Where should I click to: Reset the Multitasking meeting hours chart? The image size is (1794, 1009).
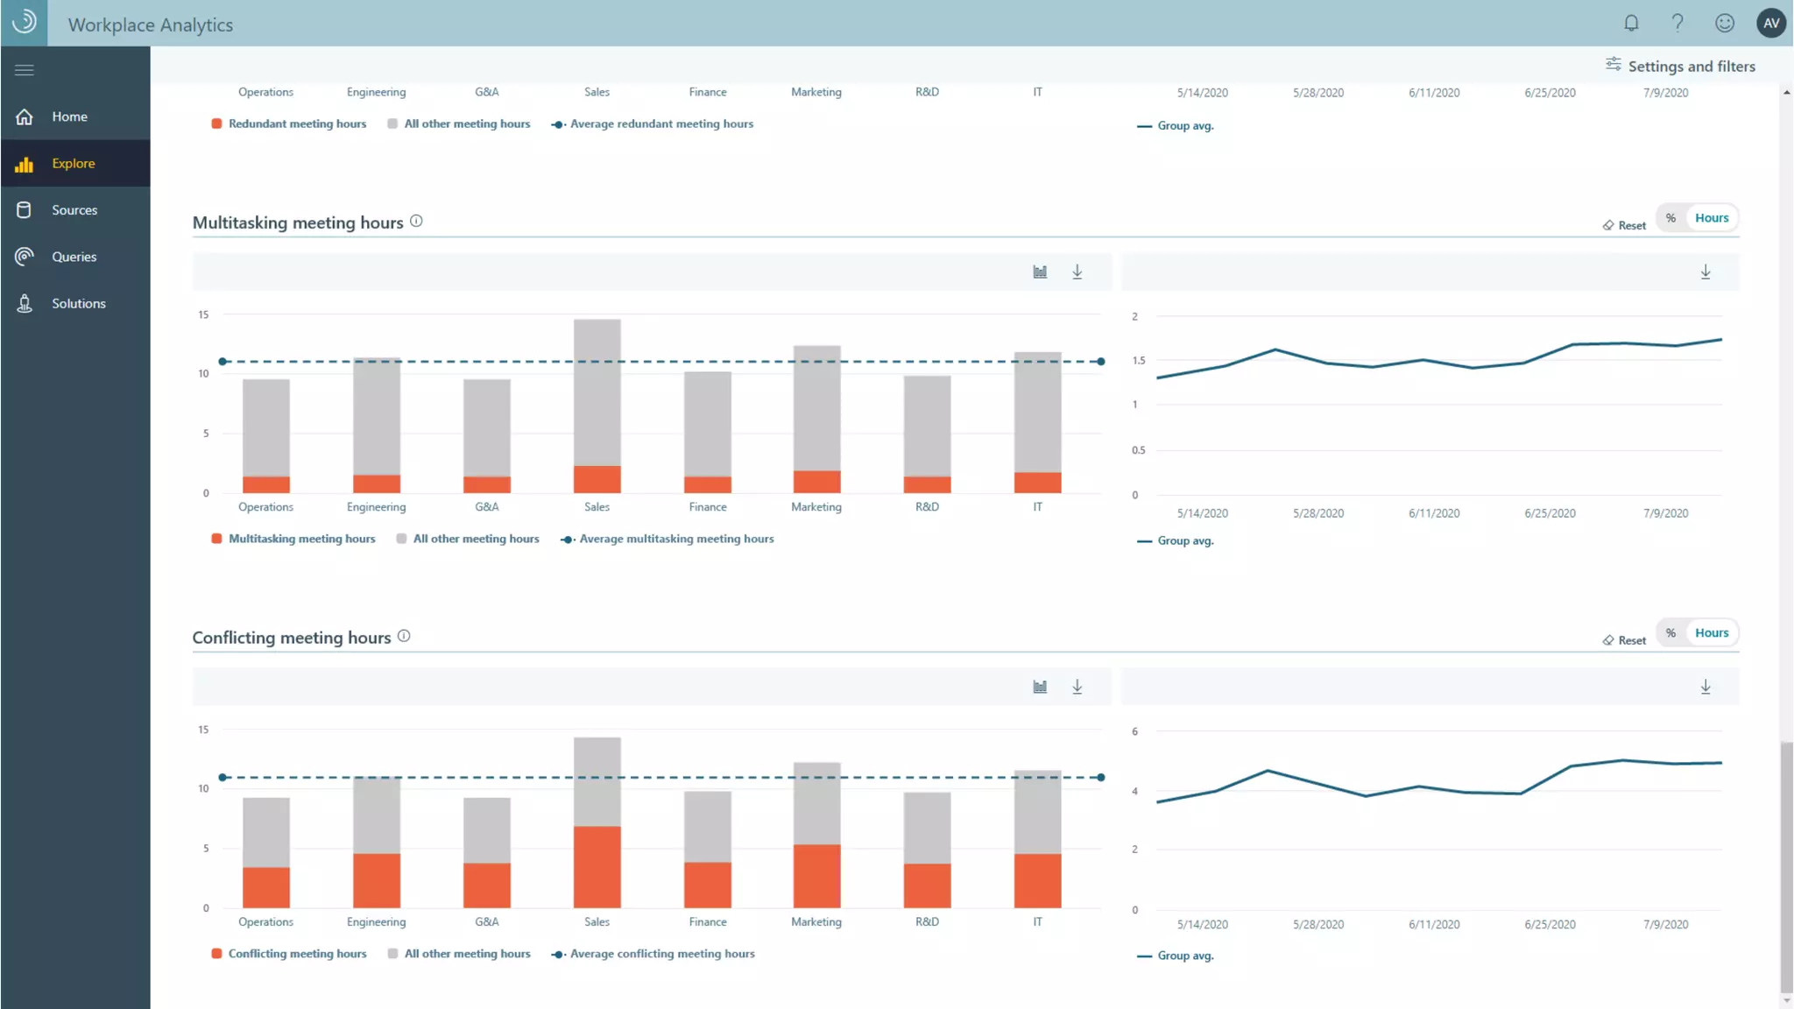[1624, 226]
